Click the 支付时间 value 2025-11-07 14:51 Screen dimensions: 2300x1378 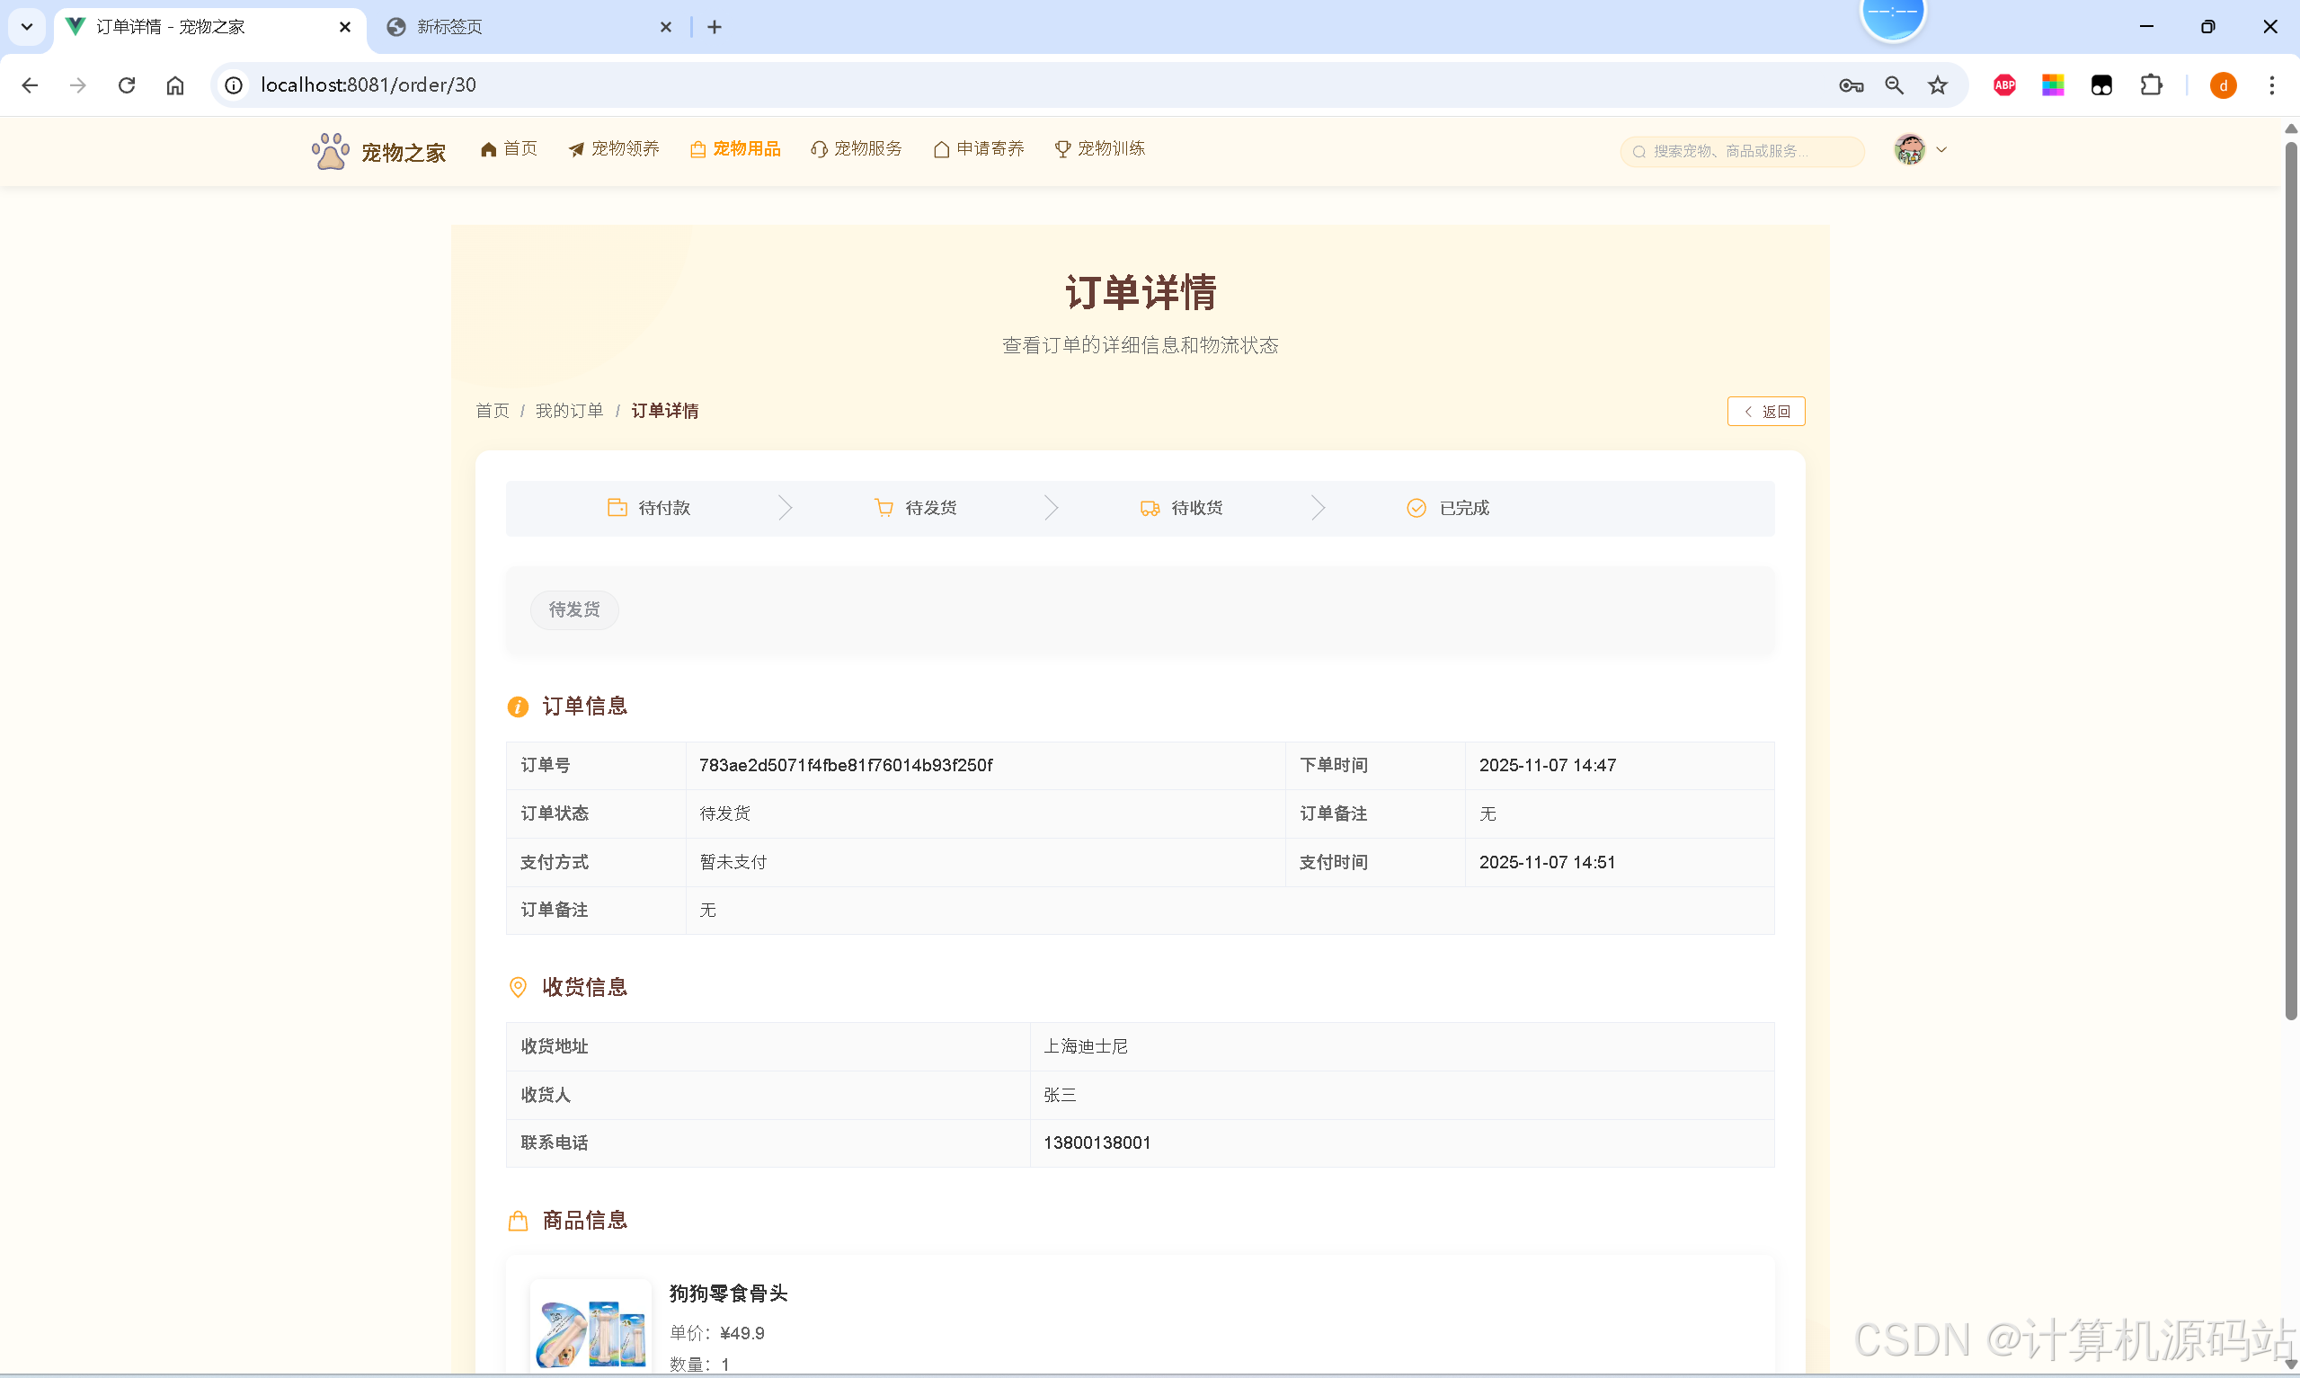point(1547,862)
